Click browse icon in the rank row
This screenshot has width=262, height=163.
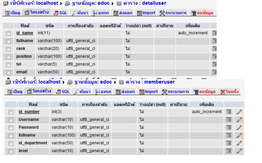[x=215, y=49]
